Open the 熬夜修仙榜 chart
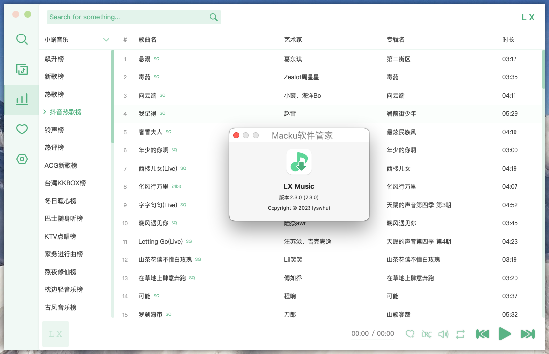This screenshot has width=549, height=354. point(61,272)
